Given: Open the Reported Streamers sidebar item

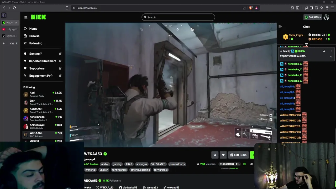Looking at the screenshot, I should (43, 61).
